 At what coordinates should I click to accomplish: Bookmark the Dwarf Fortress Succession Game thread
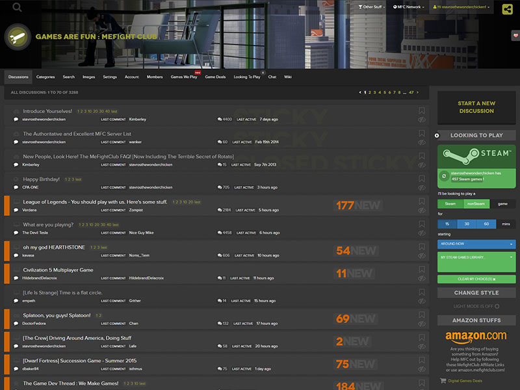(421, 360)
